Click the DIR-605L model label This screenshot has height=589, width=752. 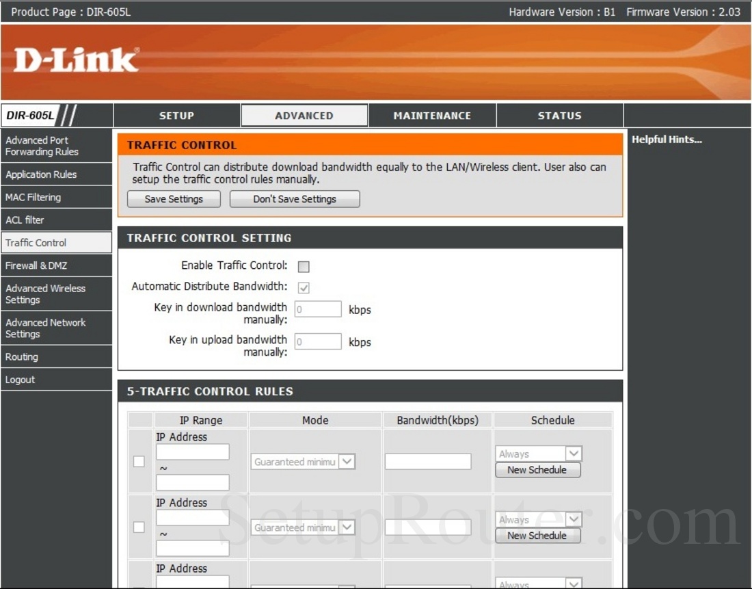30,116
